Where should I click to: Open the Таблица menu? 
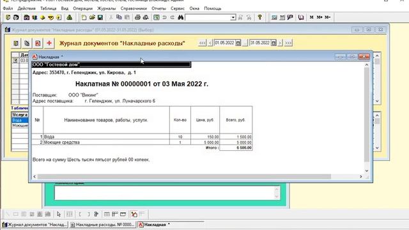(49, 8)
